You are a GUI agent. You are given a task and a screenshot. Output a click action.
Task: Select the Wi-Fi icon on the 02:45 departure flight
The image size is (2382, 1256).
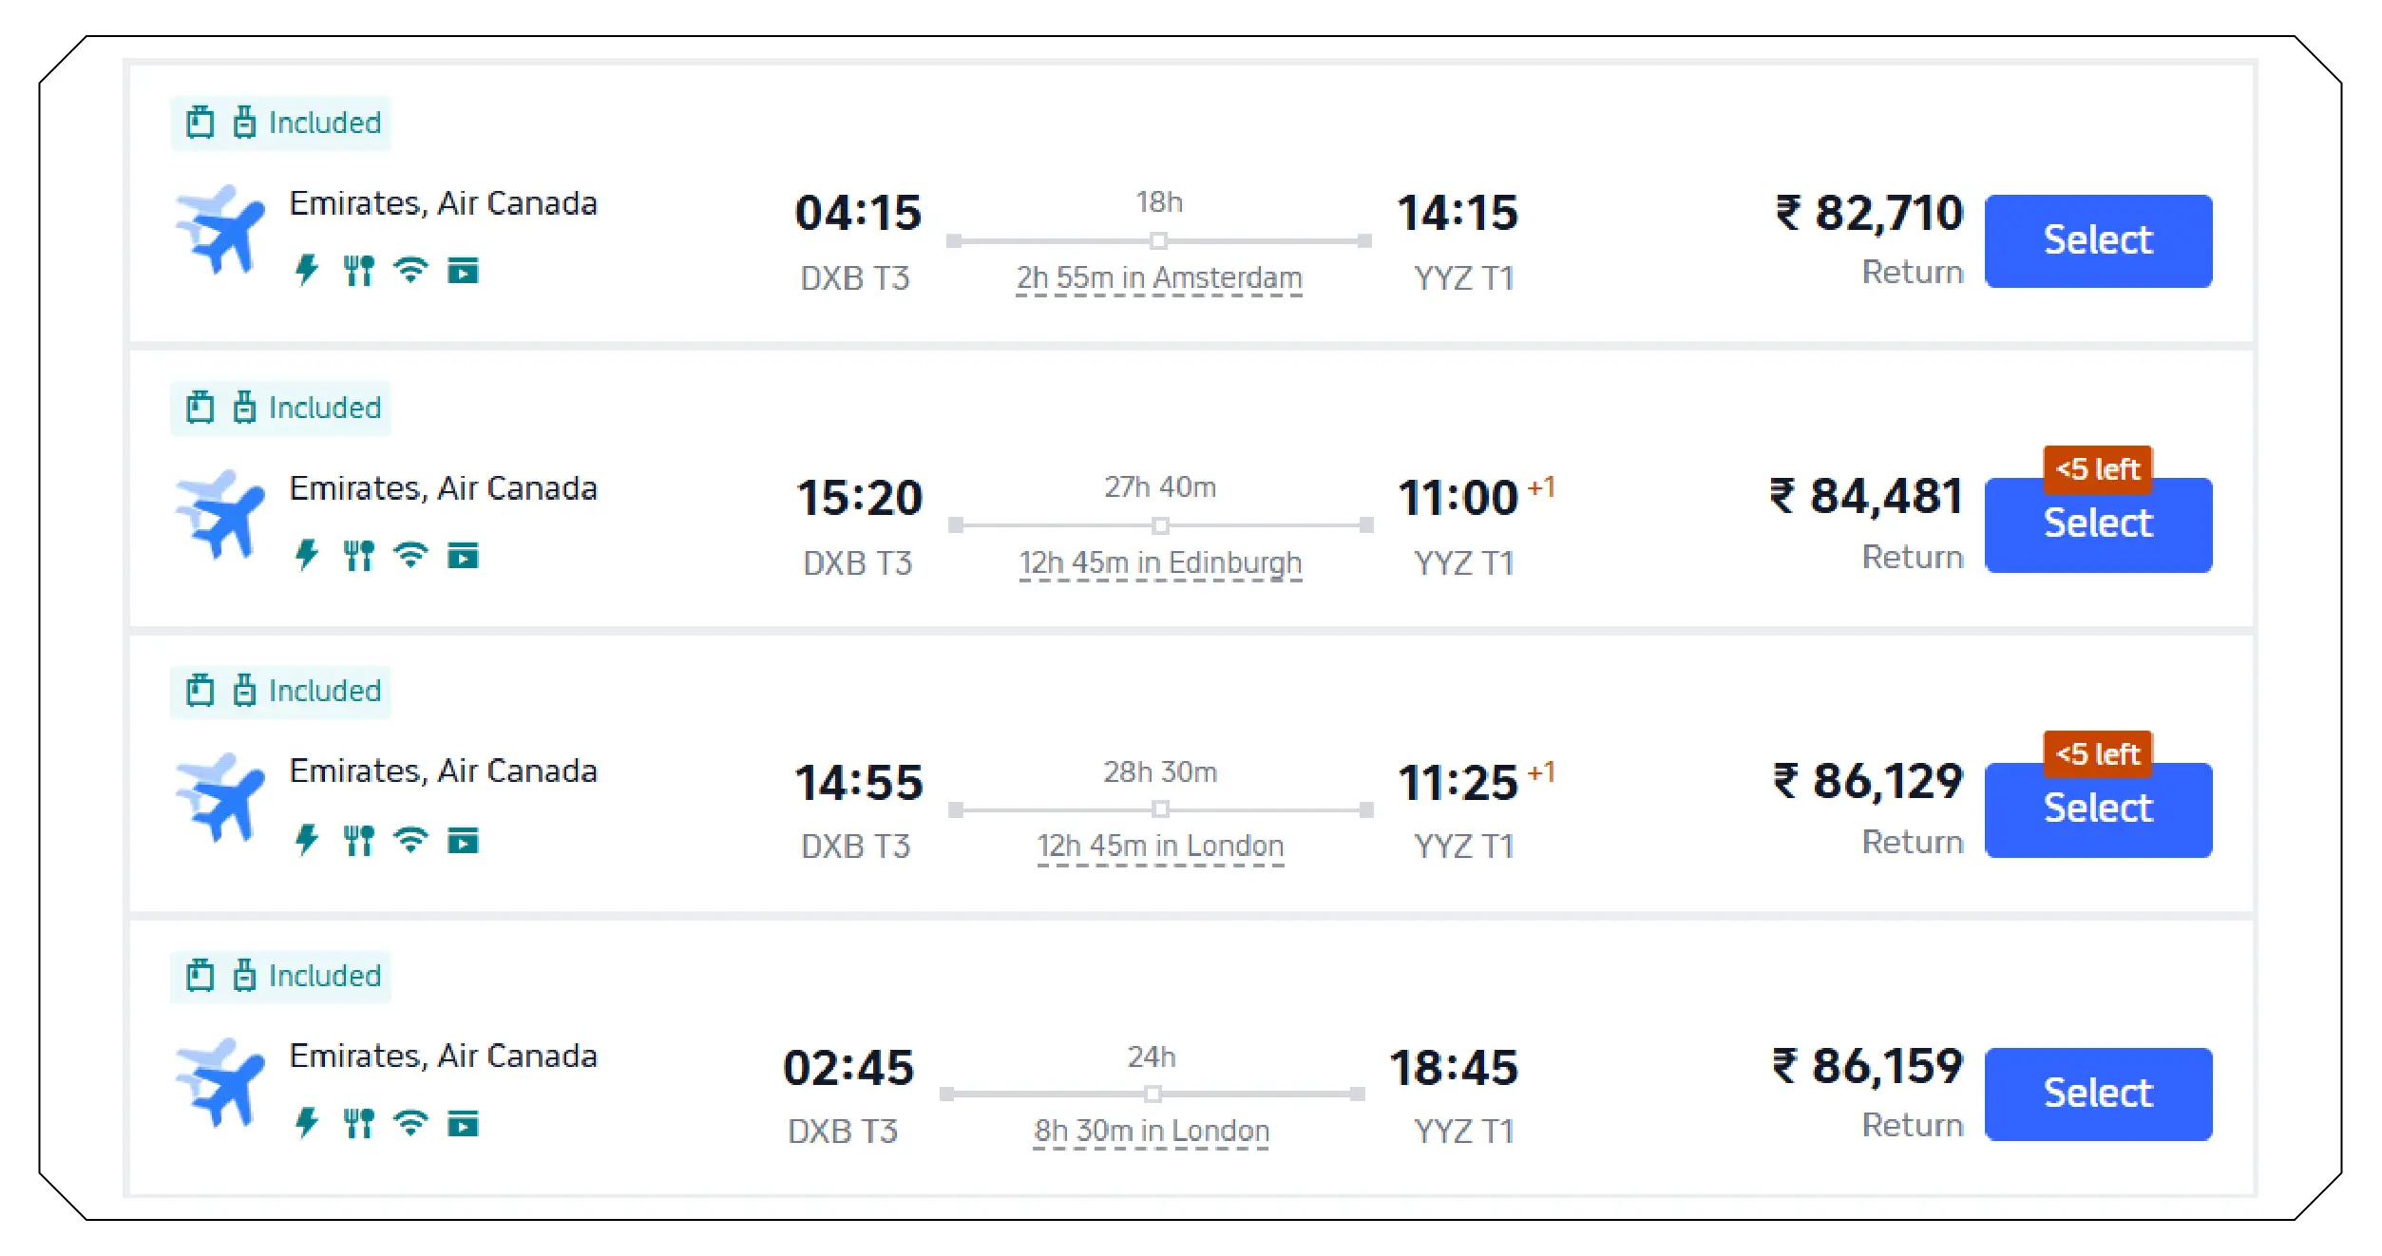tap(410, 1124)
